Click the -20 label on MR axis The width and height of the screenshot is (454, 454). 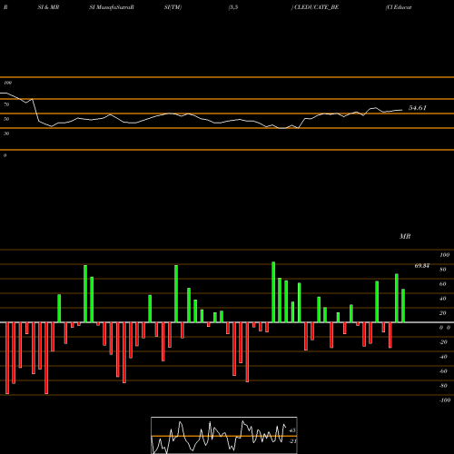(x=443, y=342)
